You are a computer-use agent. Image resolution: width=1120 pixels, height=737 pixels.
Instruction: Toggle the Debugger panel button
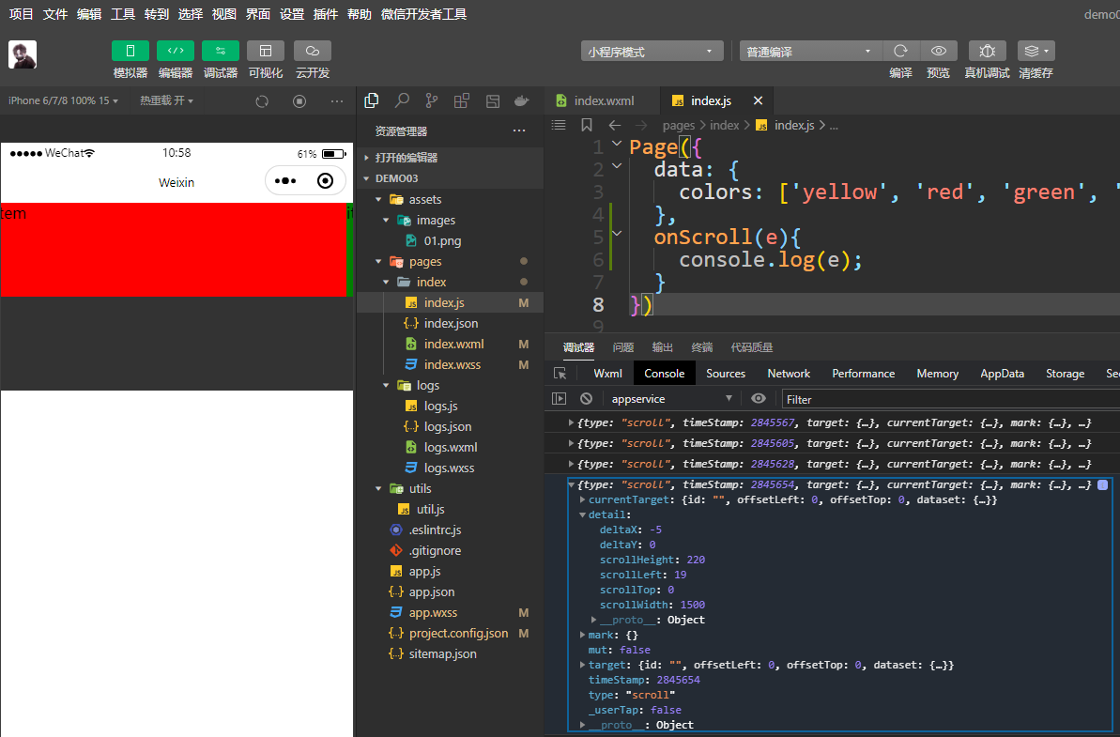coord(221,51)
